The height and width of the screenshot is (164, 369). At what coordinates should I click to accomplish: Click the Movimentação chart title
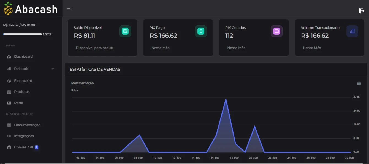(x=82, y=83)
